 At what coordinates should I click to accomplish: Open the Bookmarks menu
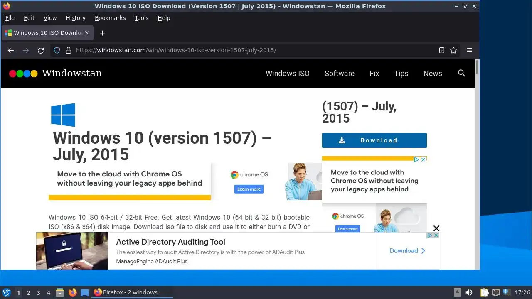tap(110, 18)
